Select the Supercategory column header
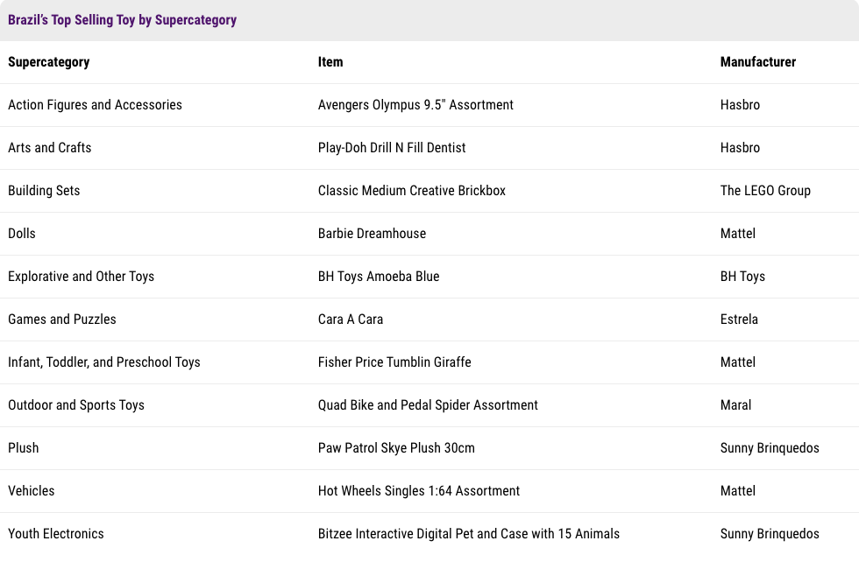Screen dimensions: 859x569 [49, 62]
